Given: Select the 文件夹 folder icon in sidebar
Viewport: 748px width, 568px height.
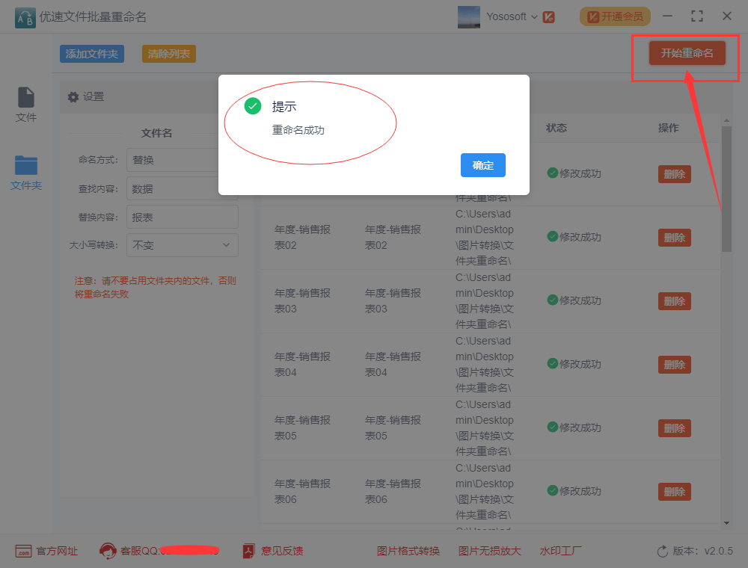Looking at the screenshot, I should coord(26,165).
